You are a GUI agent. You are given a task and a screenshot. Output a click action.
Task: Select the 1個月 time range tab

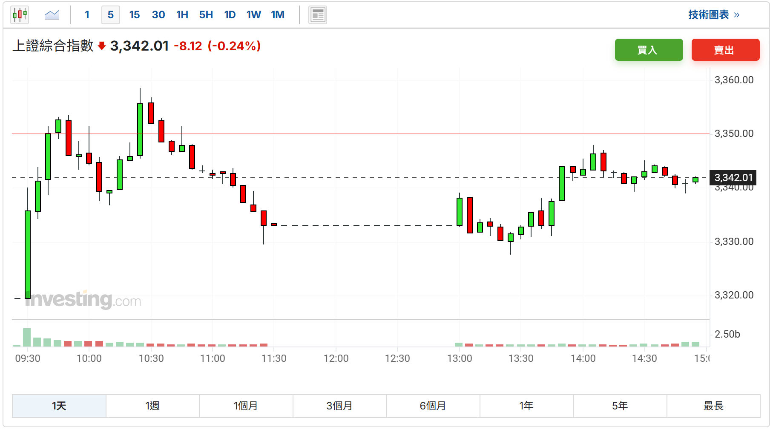pyautogui.click(x=246, y=406)
